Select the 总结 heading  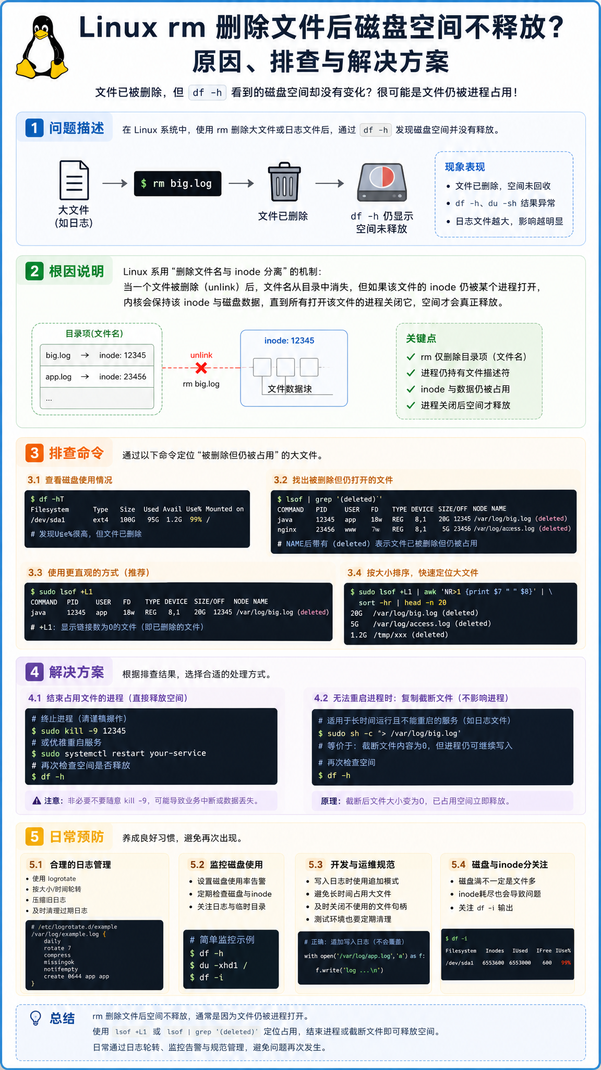[62, 1018]
